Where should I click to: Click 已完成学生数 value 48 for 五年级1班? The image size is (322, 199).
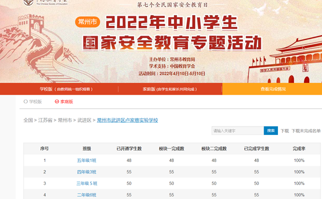[x=257, y=160]
